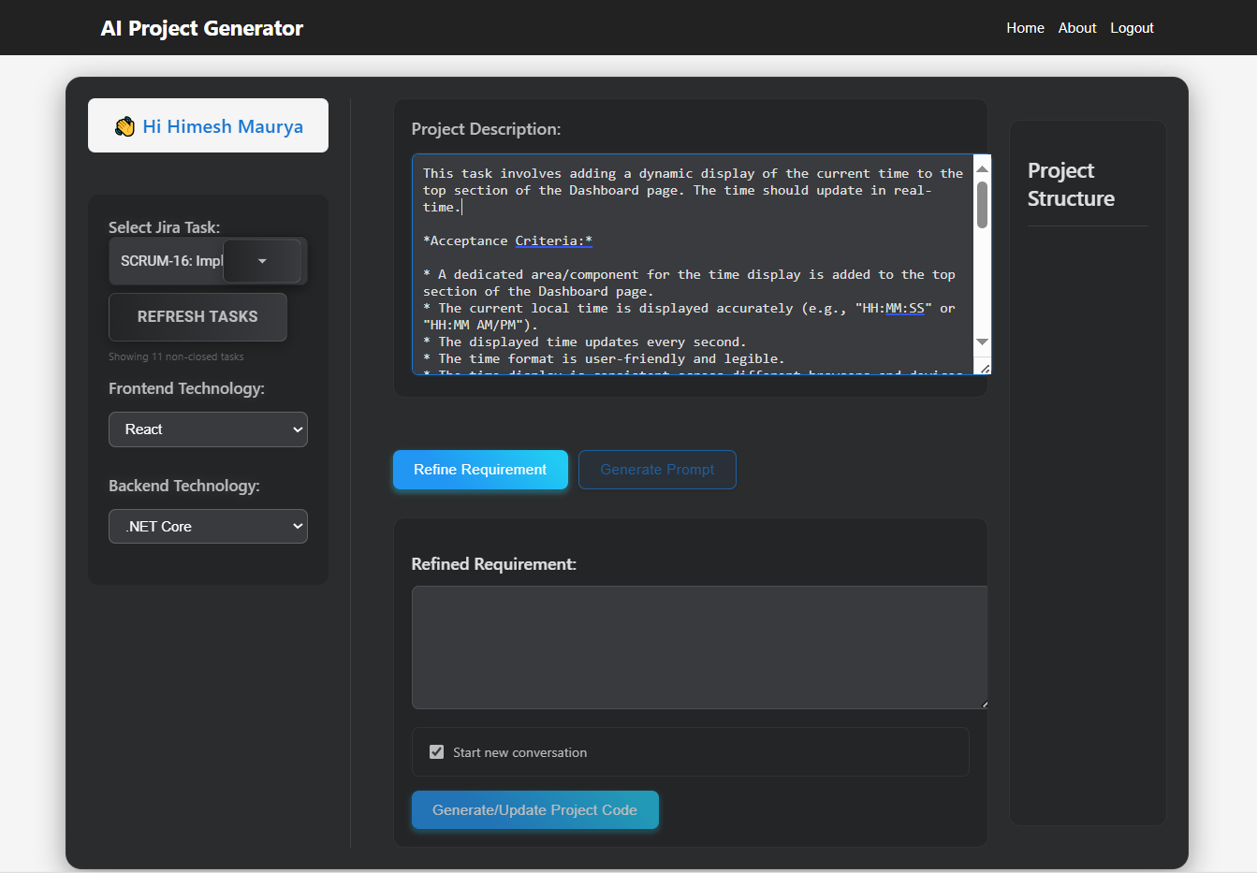Expand the Backend Technology .NET Core dropdown
This screenshot has height=873, width=1257.
(x=208, y=527)
